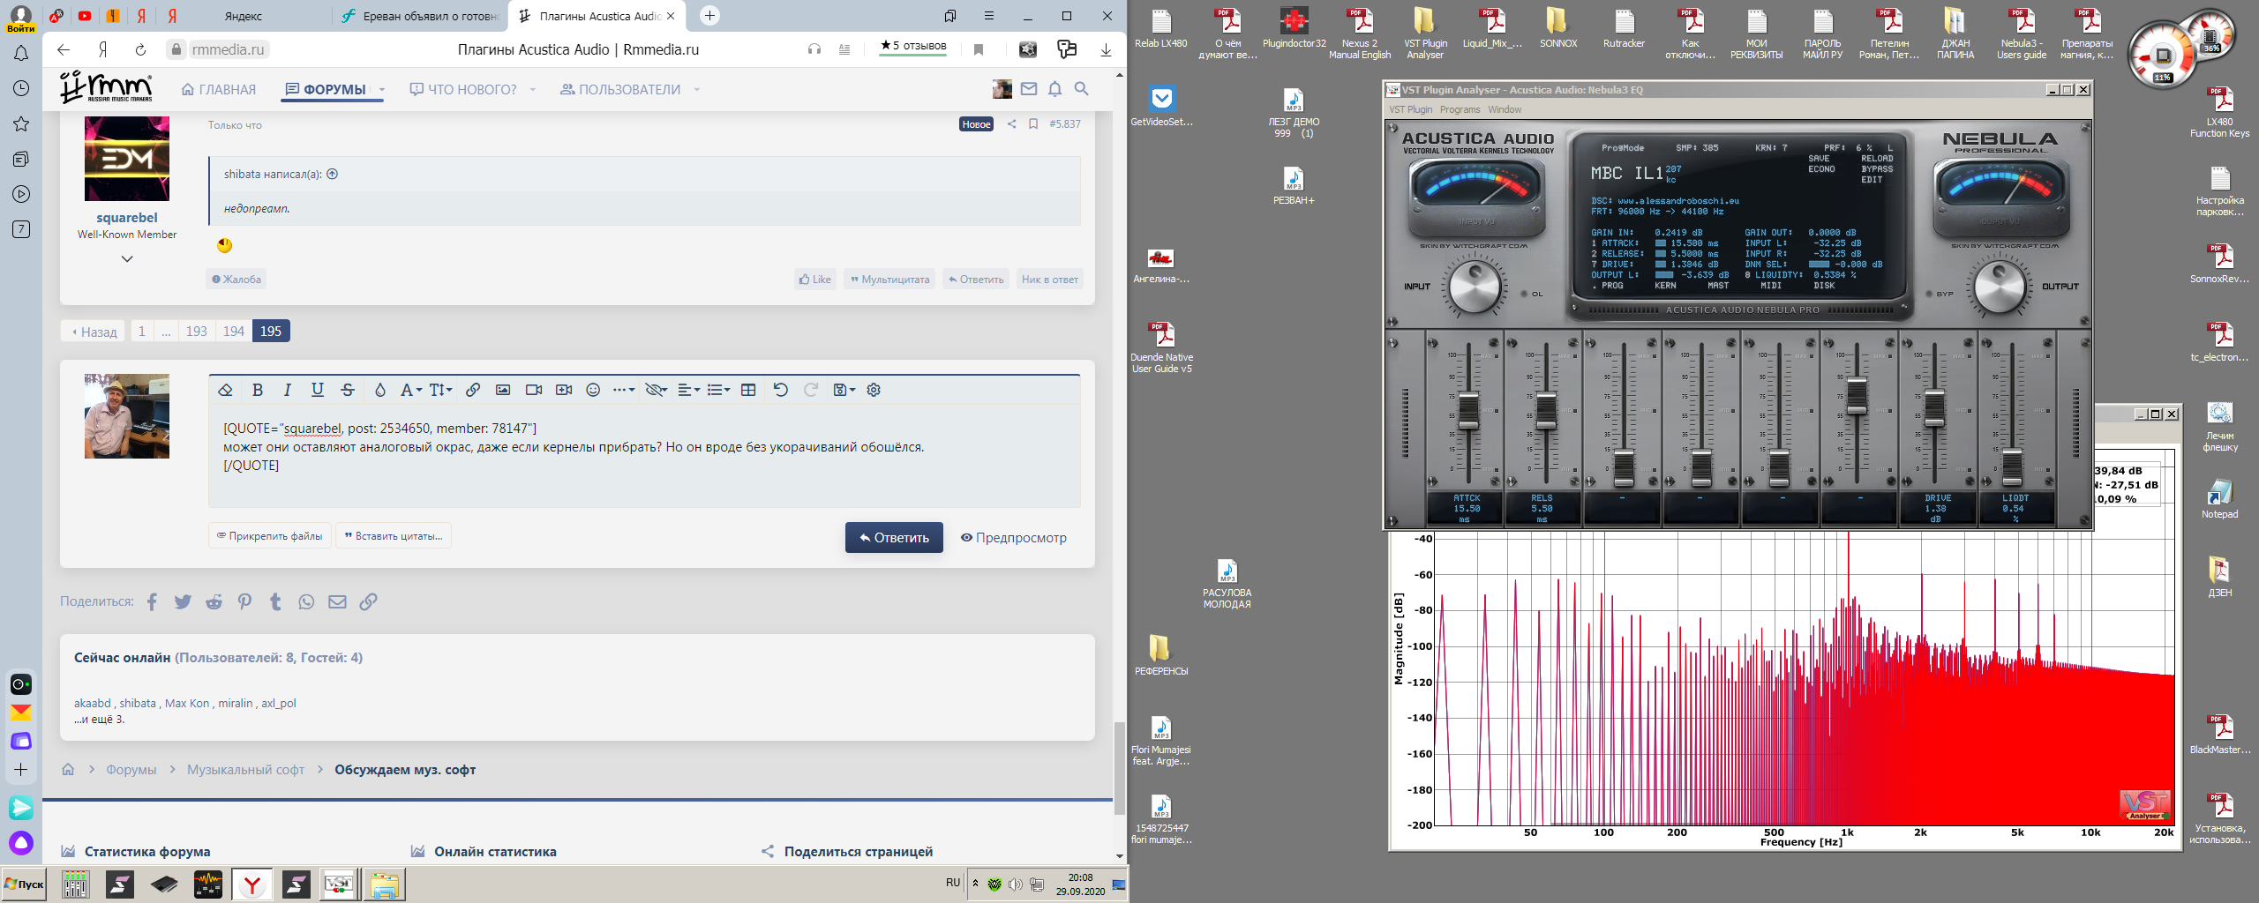Reload the page with browser refresh icon
This screenshot has height=903, width=2259.
click(x=140, y=49)
